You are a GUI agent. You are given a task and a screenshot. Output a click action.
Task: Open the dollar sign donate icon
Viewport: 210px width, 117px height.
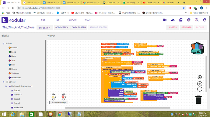click(189, 20)
